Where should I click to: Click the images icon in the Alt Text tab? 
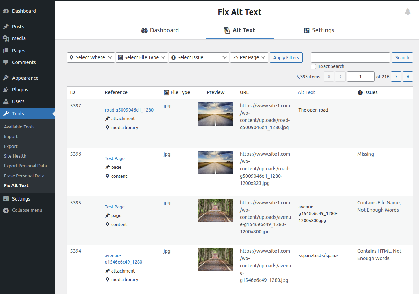pyautogui.click(x=227, y=30)
